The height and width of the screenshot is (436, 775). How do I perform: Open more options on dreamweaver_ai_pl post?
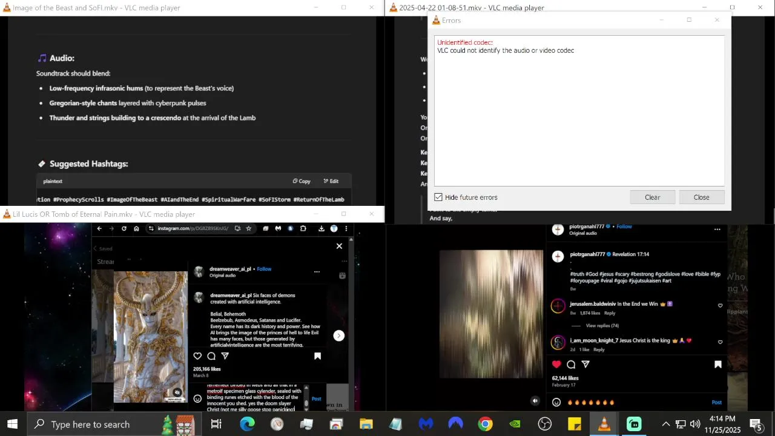(x=317, y=272)
